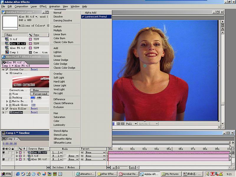Click the Backing color eyedropper arrow button
The height and width of the screenshot is (177, 236).
(x=39, y=98)
